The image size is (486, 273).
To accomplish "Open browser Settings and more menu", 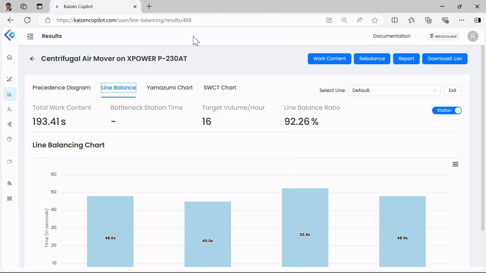I will [x=461, y=20].
